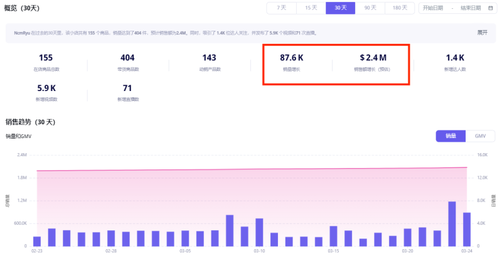Switch to the 15天 time range
Screen dimensions: 502x256
pos(311,8)
